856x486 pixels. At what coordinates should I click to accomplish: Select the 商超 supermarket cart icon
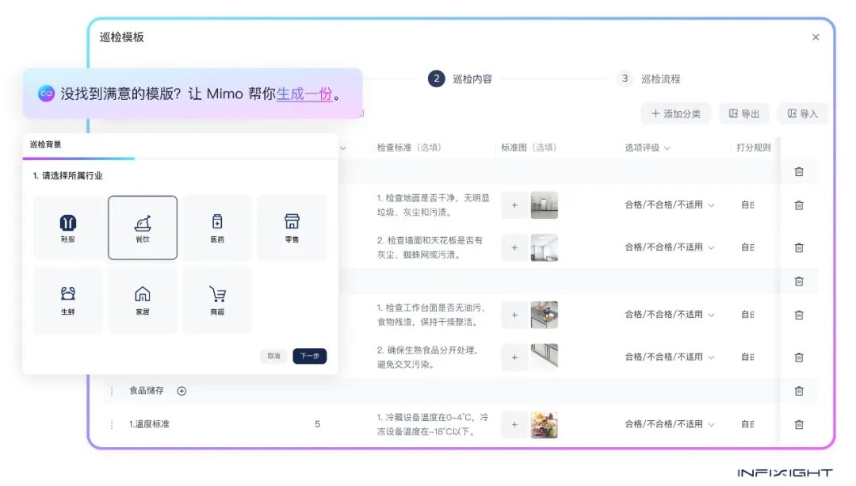click(x=217, y=300)
